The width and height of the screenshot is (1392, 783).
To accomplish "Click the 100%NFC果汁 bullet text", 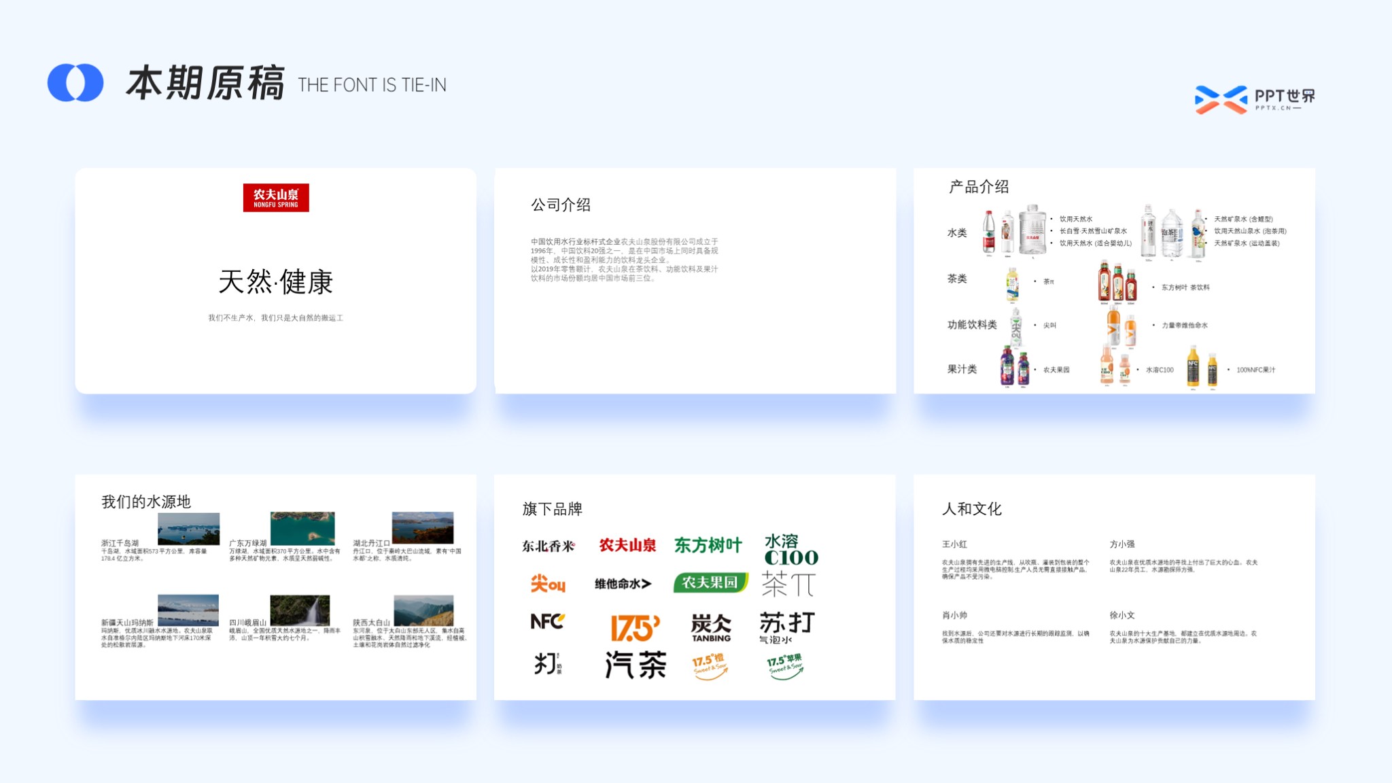I will [x=1256, y=370].
